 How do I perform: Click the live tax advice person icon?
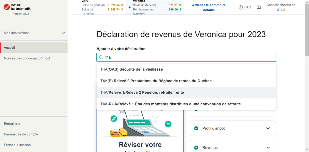pyautogui.click(x=259, y=7)
